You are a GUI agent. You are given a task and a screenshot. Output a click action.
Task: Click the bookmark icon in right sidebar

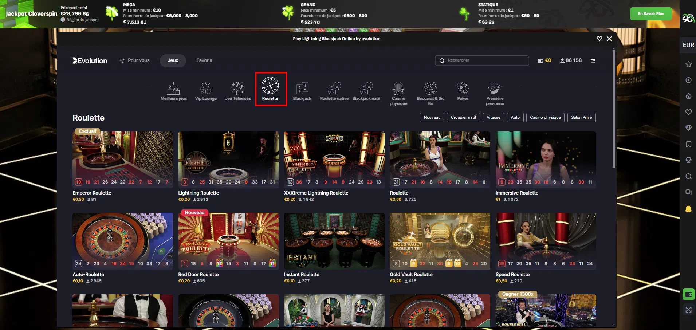pyautogui.click(x=688, y=144)
